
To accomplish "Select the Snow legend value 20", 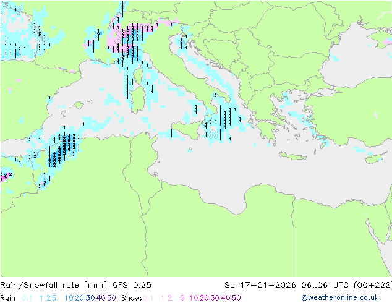I will click(204, 298).
